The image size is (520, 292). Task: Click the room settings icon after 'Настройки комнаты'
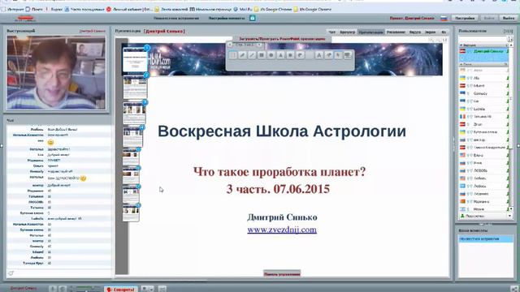(253, 18)
